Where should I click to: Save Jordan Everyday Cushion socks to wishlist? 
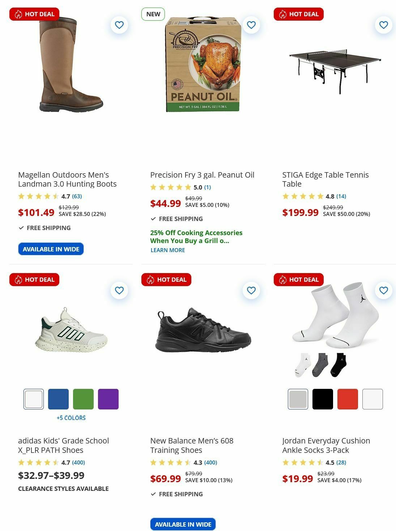(383, 290)
